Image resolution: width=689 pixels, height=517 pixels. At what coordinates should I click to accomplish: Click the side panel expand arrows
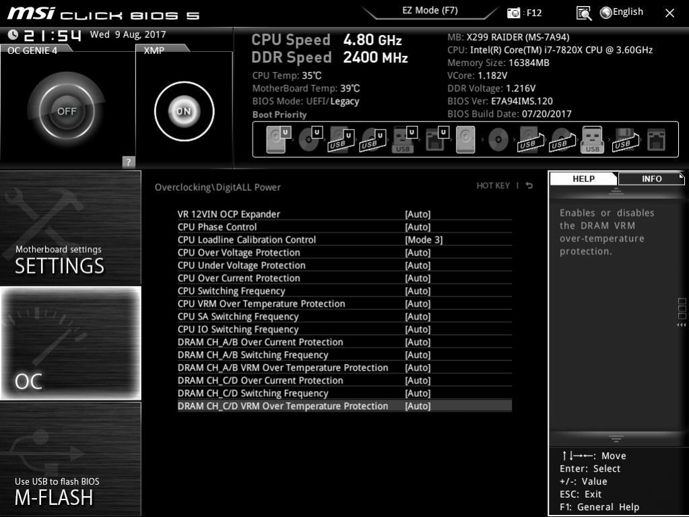[x=681, y=324]
